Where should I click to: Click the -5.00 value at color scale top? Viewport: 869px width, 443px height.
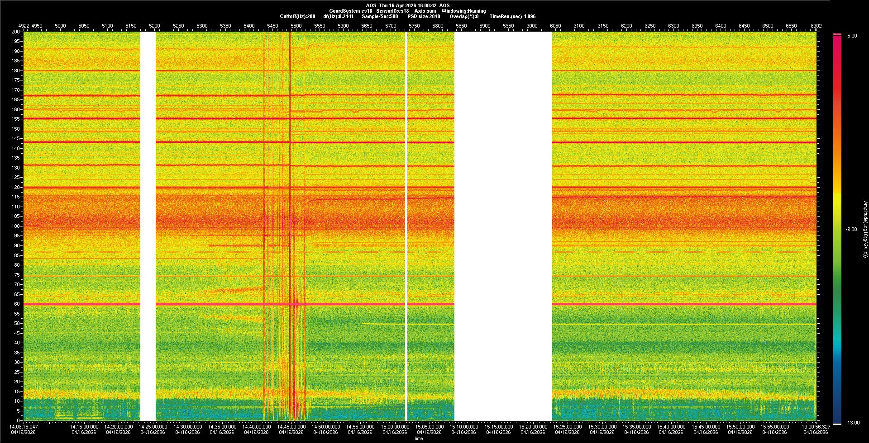coord(851,36)
